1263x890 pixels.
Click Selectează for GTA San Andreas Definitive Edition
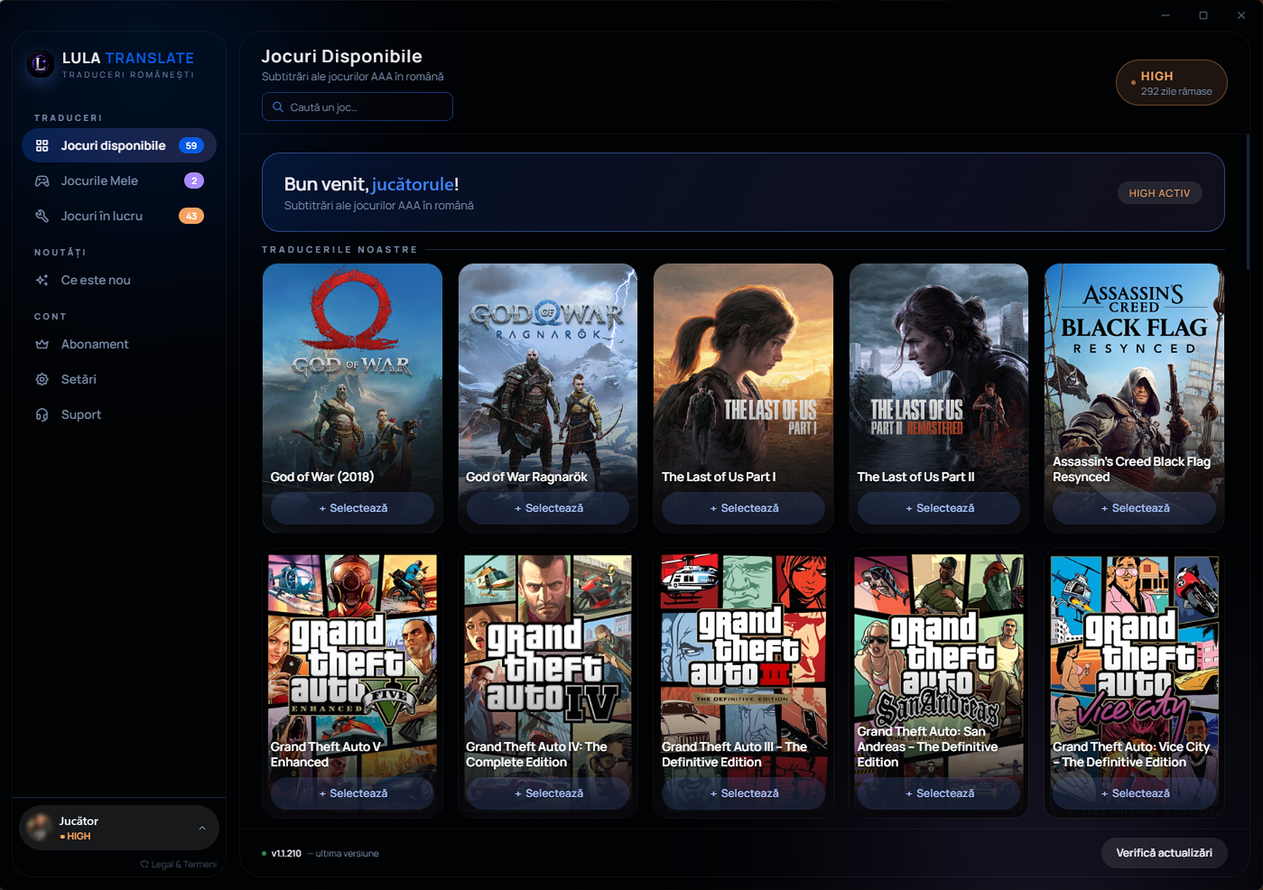tap(939, 793)
